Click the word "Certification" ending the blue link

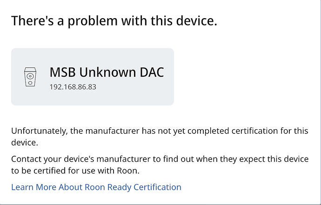coord(157,187)
